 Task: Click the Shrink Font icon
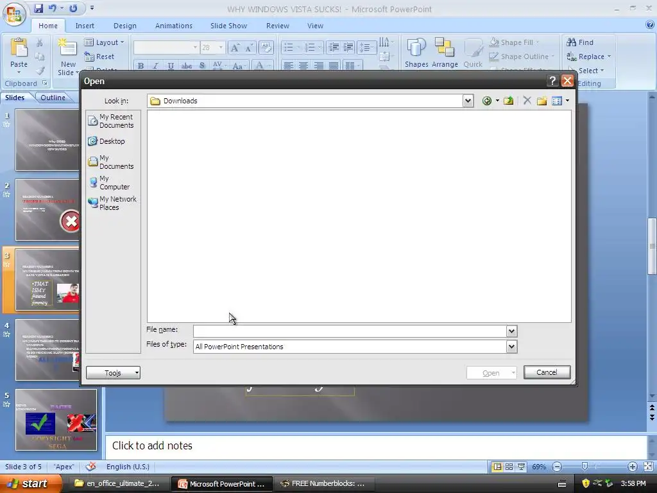249,48
